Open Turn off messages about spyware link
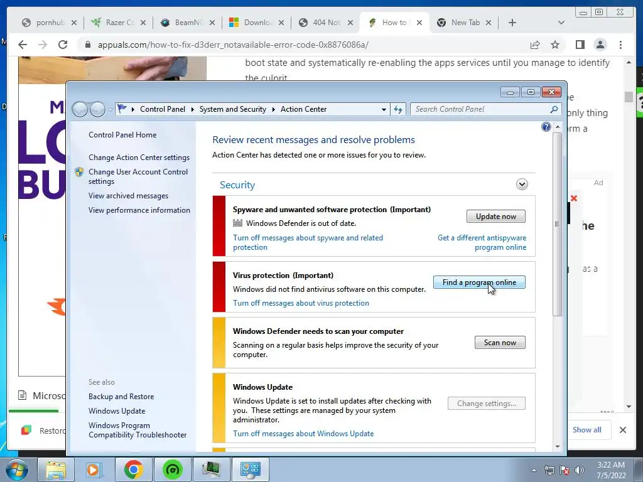The height and width of the screenshot is (482, 643). pos(308,243)
